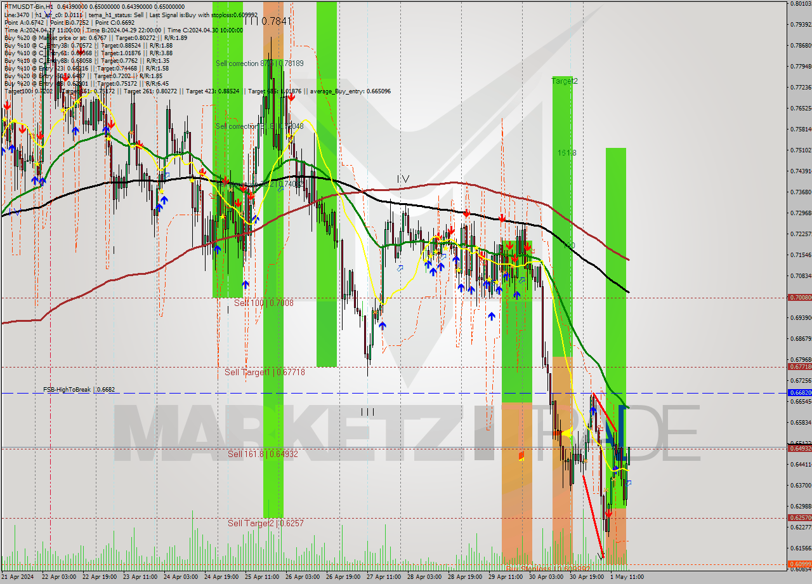
Task: Select the 'Sell correction 87.5 | 0.78189' label
Action: click(x=259, y=63)
